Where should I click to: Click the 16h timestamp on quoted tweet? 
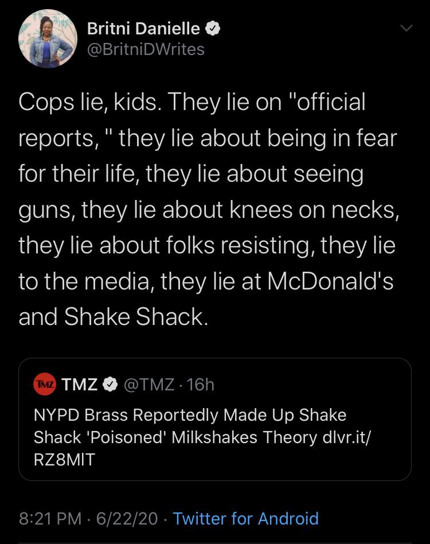[x=200, y=384]
